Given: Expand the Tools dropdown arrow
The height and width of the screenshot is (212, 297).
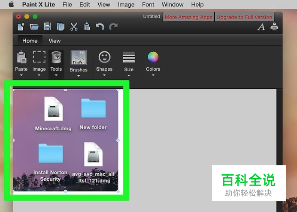Looking at the screenshot, I should (56, 75).
